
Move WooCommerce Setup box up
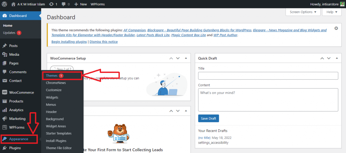click(x=171, y=58)
